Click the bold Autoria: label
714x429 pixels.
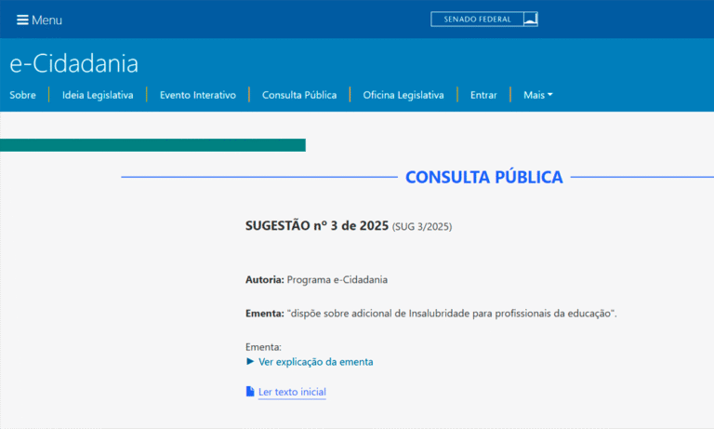point(265,279)
